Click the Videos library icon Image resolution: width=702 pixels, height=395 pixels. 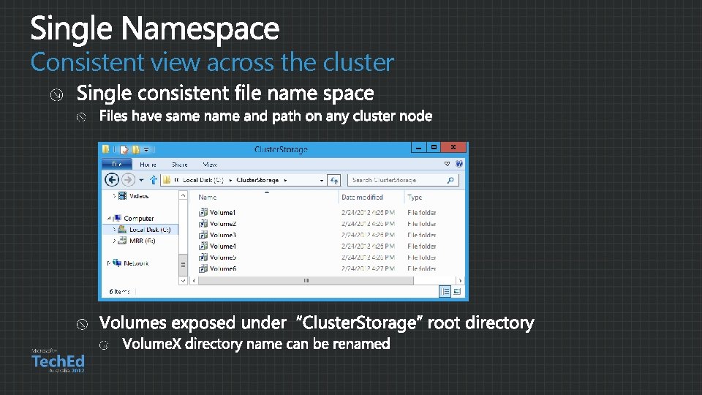pyautogui.click(x=122, y=196)
